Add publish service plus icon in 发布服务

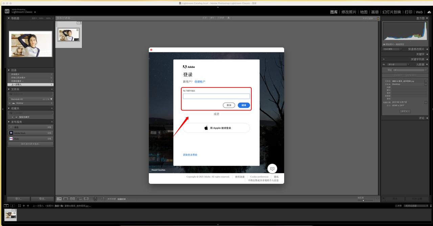coord(52,122)
